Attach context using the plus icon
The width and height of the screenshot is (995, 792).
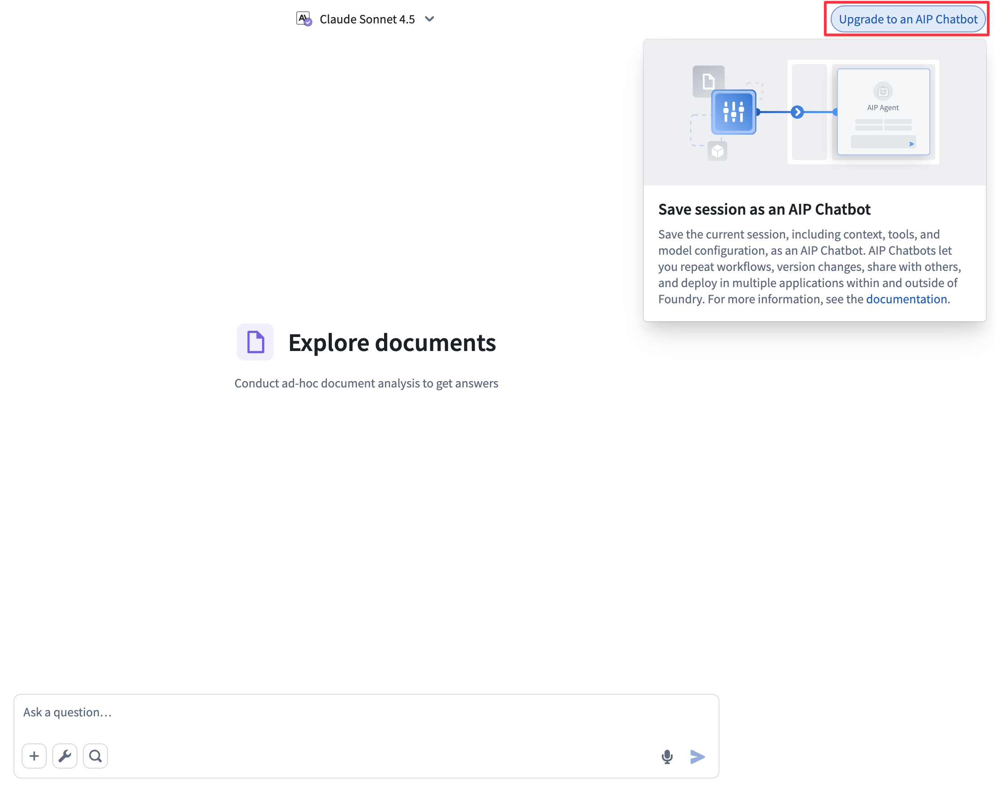[34, 756]
